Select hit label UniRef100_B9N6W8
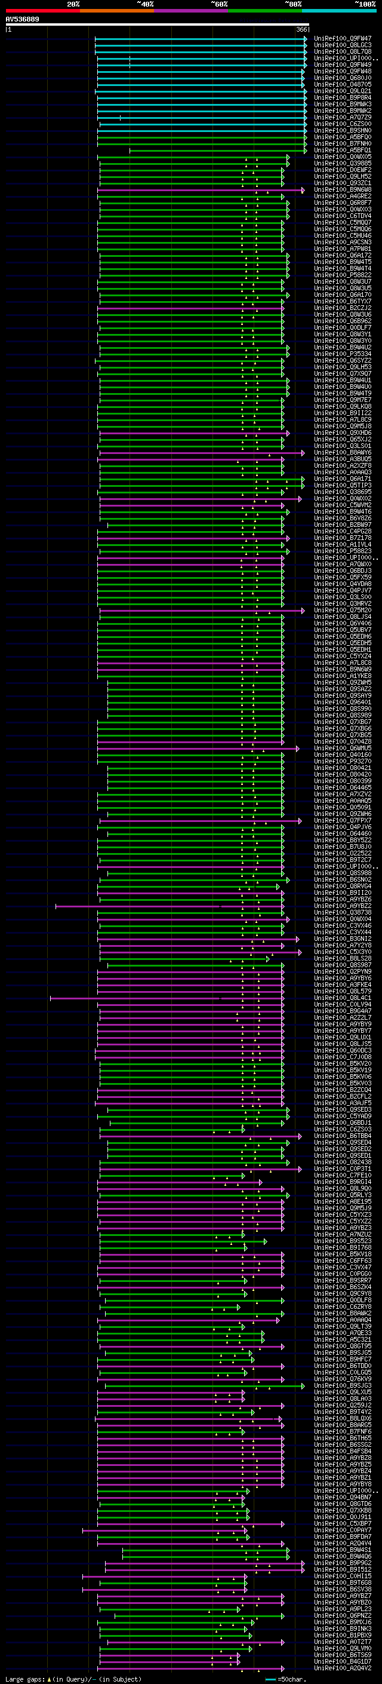The image size is (382, 1684). click(x=343, y=190)
